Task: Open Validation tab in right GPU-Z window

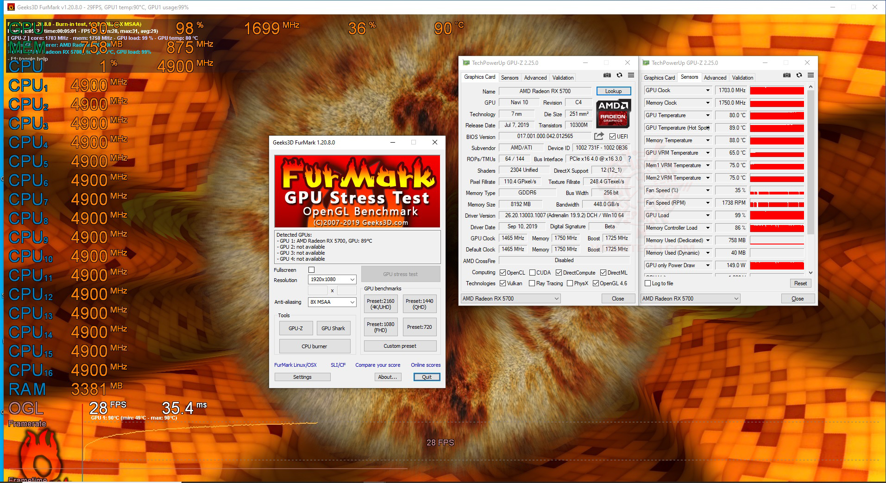Action: pyautogui.click(x=742, y=78)
